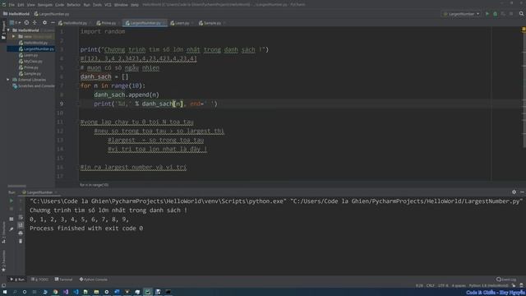Toggle scroll to end in console

(x=21, y=224)
